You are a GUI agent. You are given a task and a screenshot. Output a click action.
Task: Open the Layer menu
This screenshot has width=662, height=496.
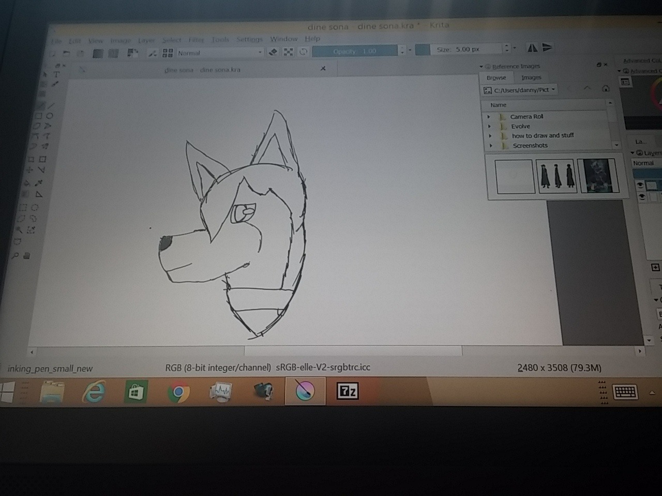click(x=146, y=40)
